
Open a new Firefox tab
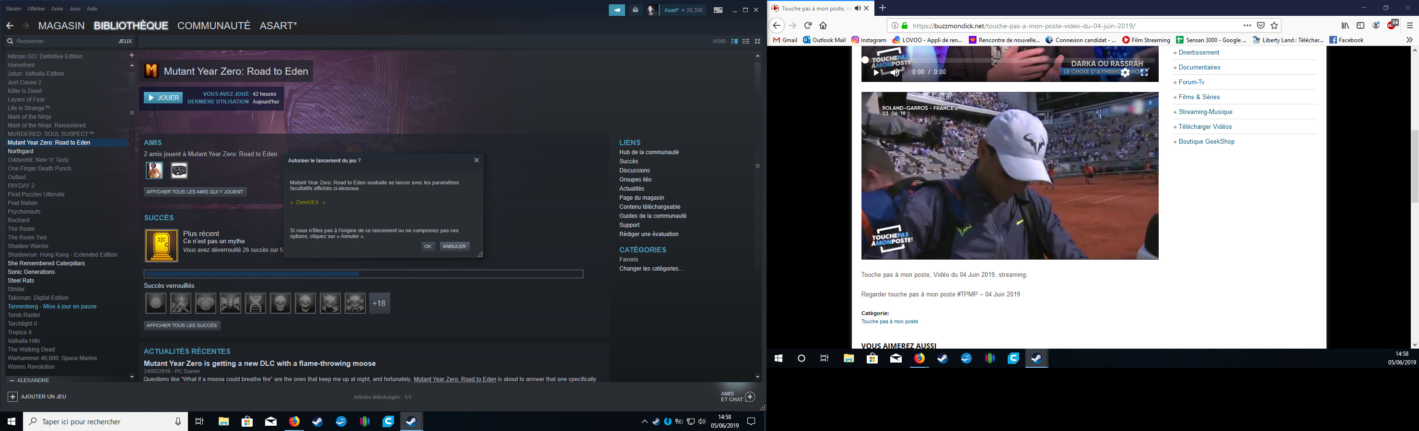pos(883,8)
